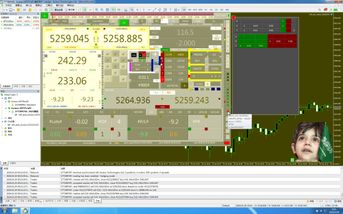The width and height of the screenshot is (343, 214).
Task: Open the search magnifier at toolbar right
Action: click(319, 10)
